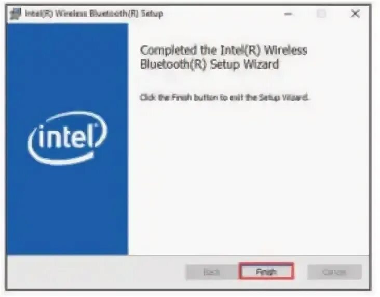This screenshot has width=380, height=297.
Task: Open the installer icon system menu
Action: (16, 14)
